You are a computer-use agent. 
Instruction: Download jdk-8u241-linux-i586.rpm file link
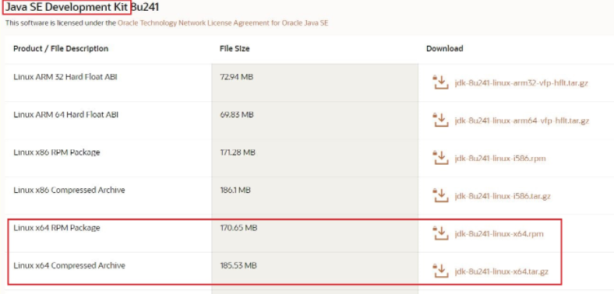[x=500, y=159]
